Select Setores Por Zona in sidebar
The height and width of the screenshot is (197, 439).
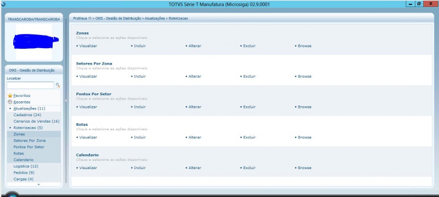(30, 141)
